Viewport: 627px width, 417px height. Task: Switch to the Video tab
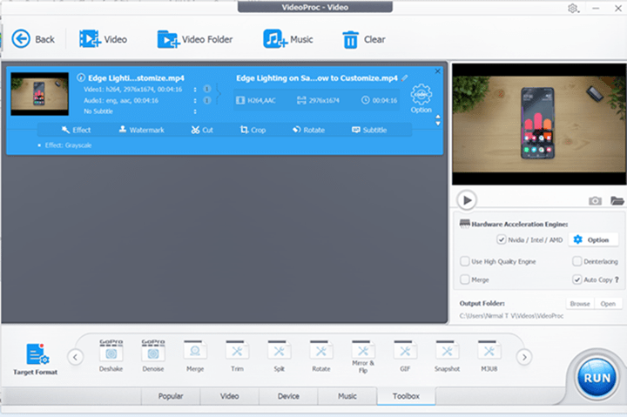(x=230, y=396)
